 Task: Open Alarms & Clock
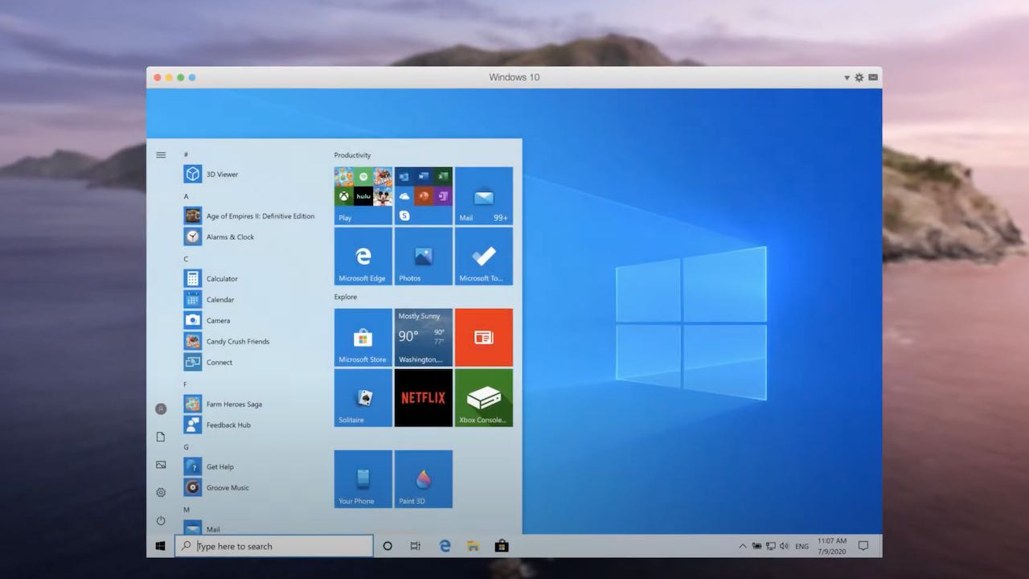(x=249, y=237)
